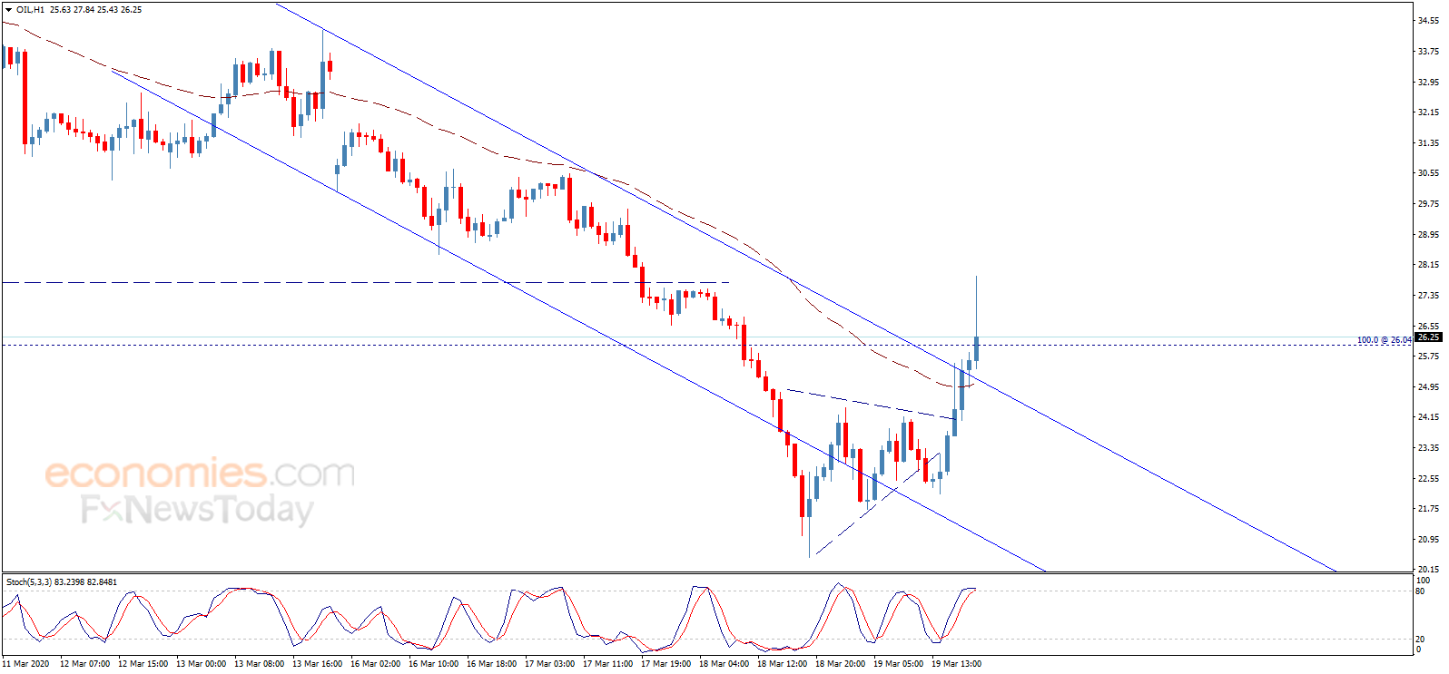Click the '16 Mar 02:00' time label

(x=375, y=664)
